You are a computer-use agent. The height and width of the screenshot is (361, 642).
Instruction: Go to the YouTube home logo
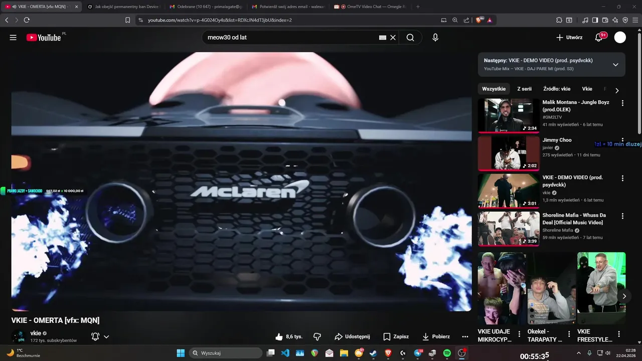click(44, 38)
